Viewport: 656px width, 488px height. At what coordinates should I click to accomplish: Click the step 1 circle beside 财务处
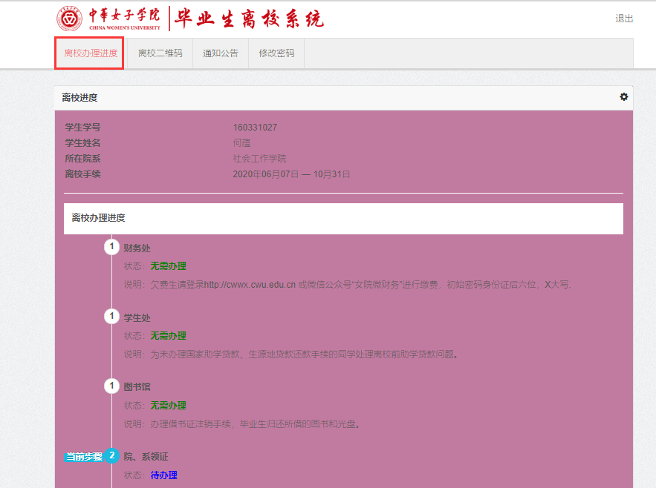tap(112, 247)
